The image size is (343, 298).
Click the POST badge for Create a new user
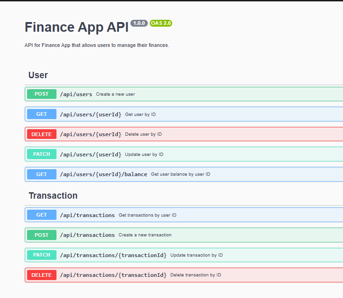click(x=42, y=94)
